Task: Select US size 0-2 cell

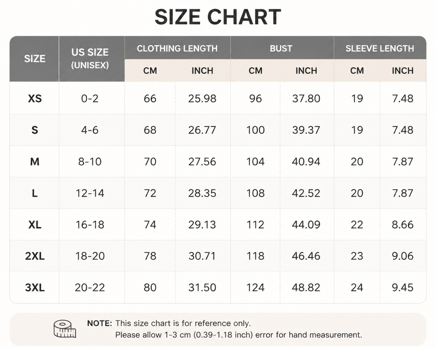Action: pyautogui.click(x=90, y=98)
